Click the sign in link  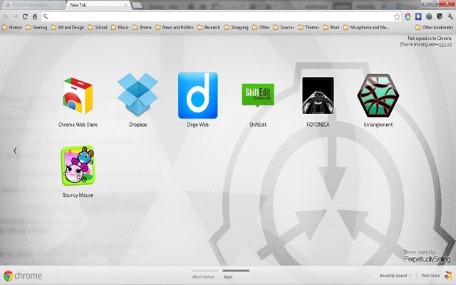(x=445, y=44)
